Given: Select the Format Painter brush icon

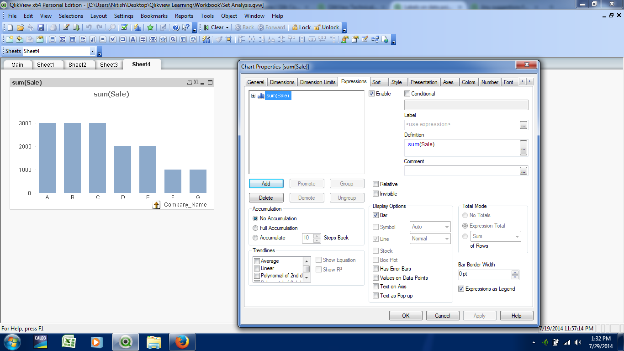Looking at the screenshot, I should pos(219,39).
